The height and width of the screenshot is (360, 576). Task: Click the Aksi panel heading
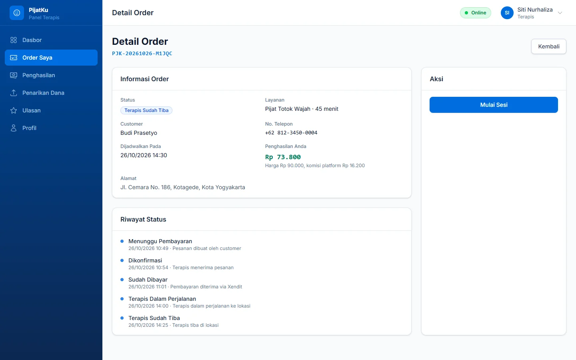(436, 79)
